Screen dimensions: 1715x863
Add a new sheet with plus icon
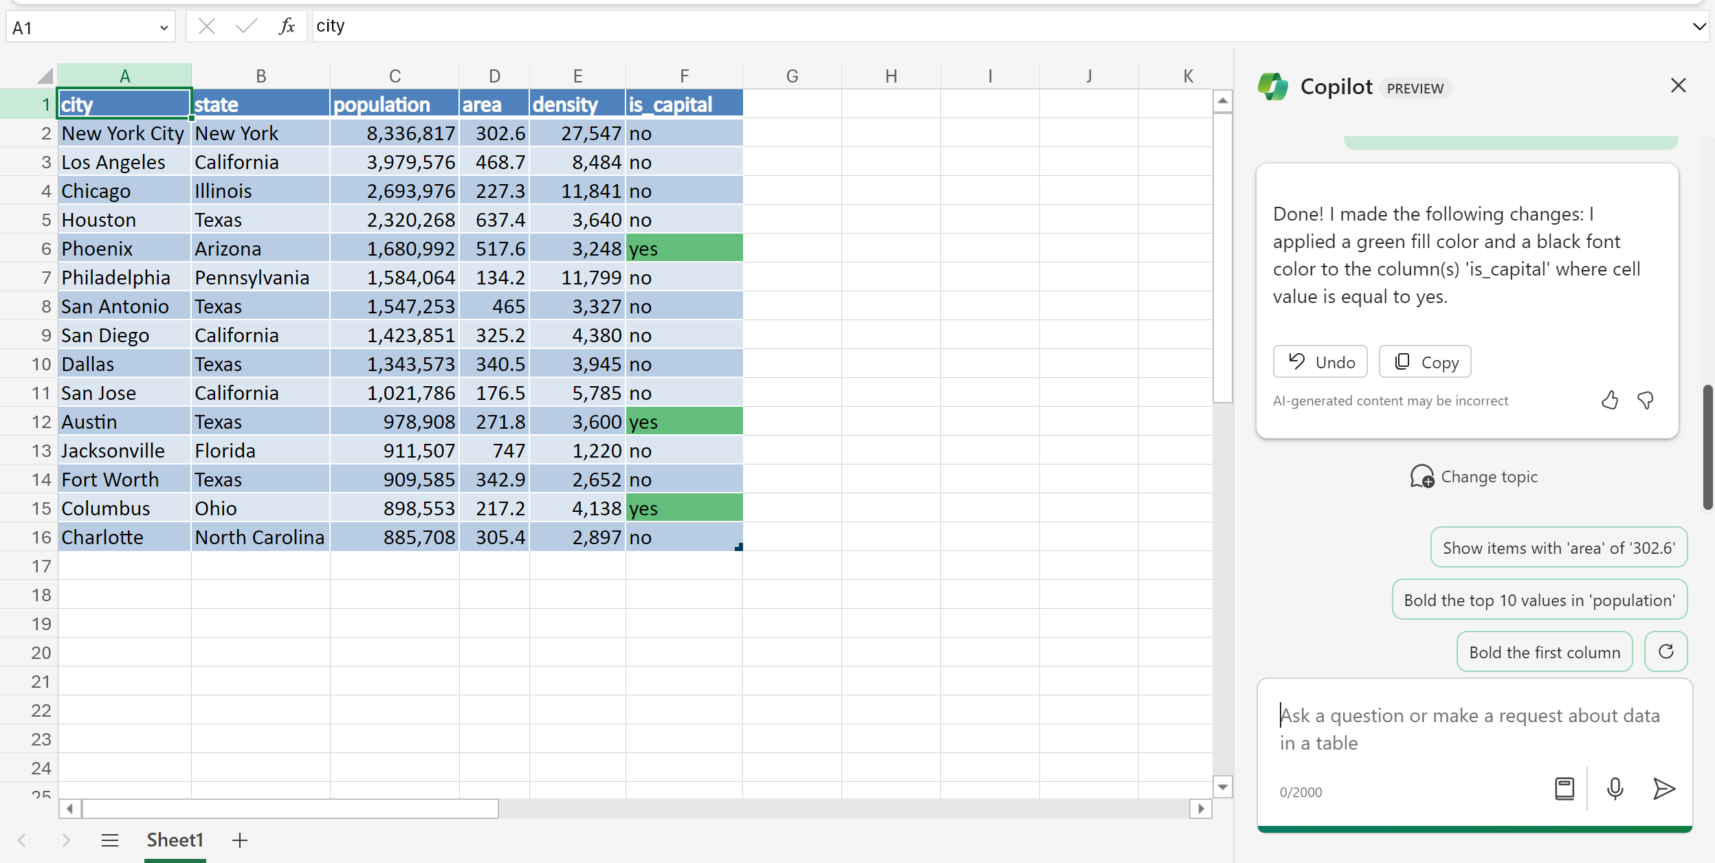point(240,840)
